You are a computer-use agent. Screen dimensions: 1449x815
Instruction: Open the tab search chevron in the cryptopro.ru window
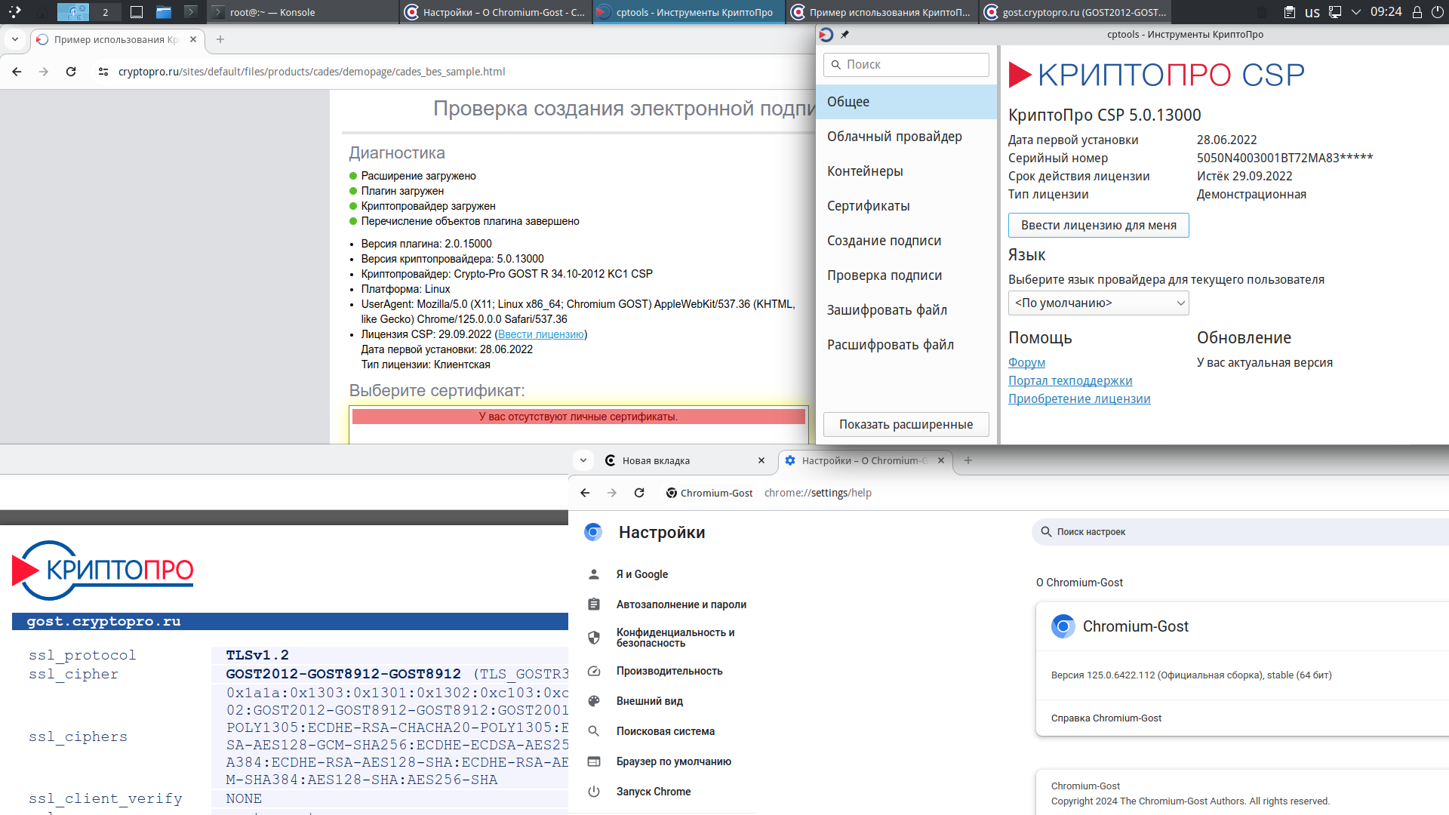pos(15,39)
